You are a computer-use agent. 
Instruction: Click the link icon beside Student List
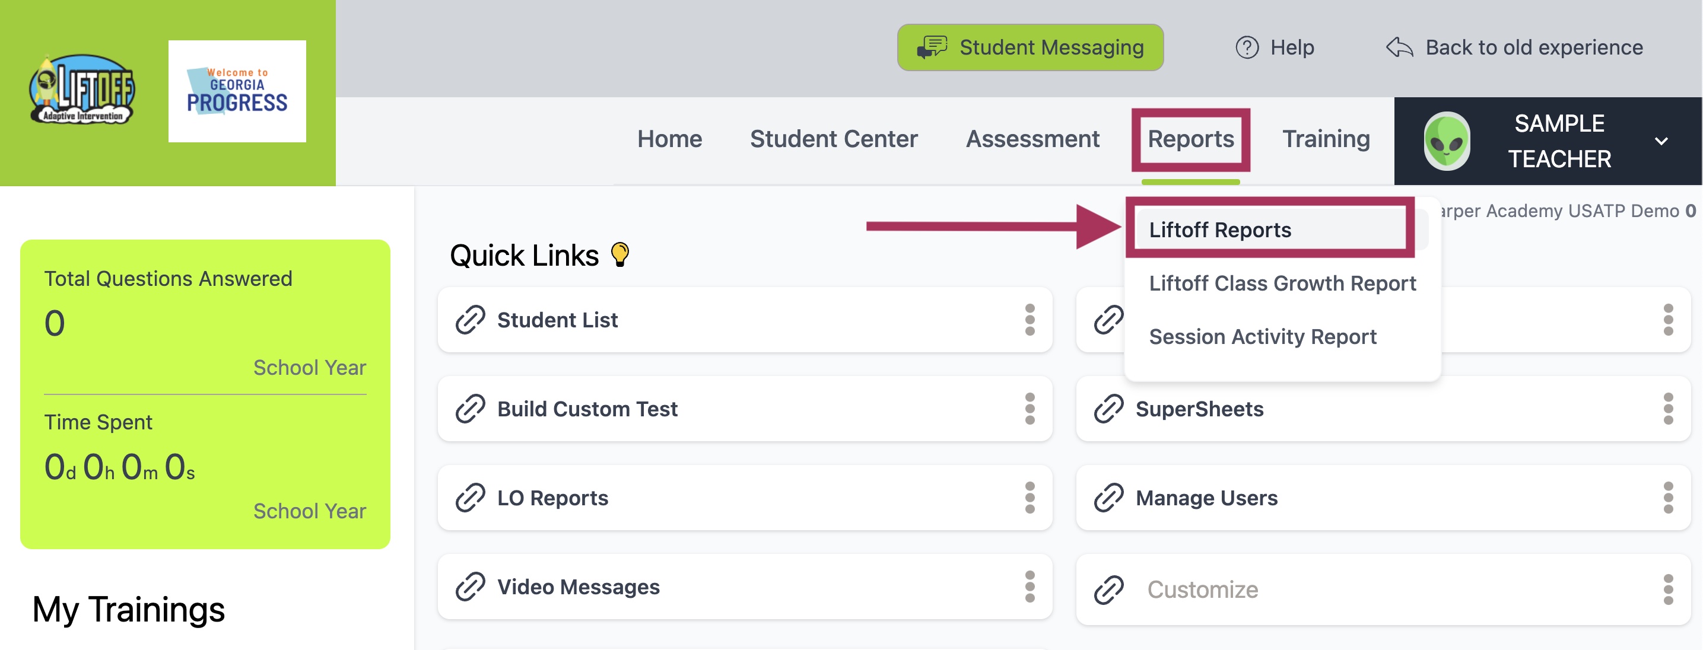coord(470,320)
